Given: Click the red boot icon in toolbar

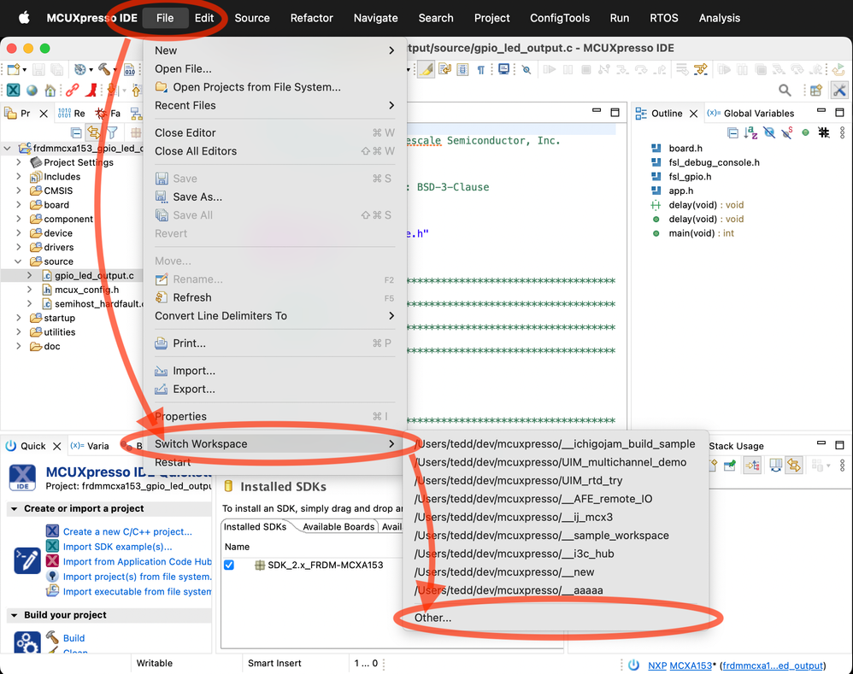Looking at the screenshot, I should point(92,90).
